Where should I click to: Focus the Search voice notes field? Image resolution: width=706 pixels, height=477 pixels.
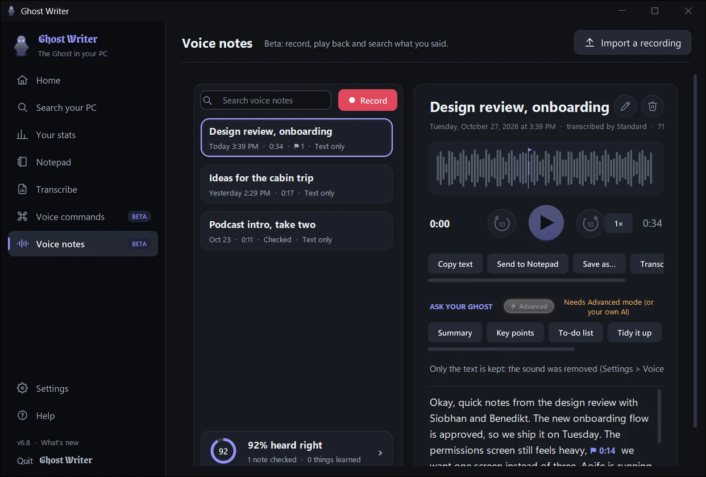click(x=265, y=100)
